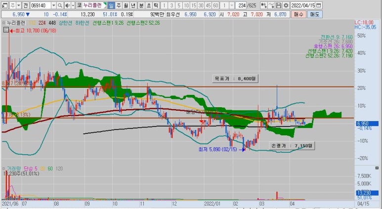Click the 단순 5 volume average legend
This screenshot has height=209, width=382.
31,168
